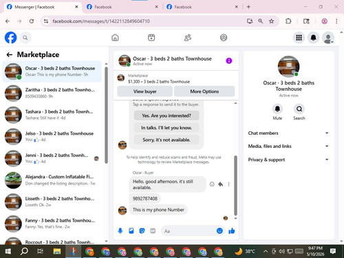This screenshot has height=258, width=344.
Task: Attach a file image icon
Action: coord(131,230)
